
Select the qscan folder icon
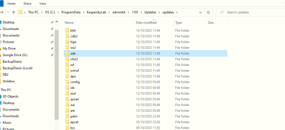[67, 99]
